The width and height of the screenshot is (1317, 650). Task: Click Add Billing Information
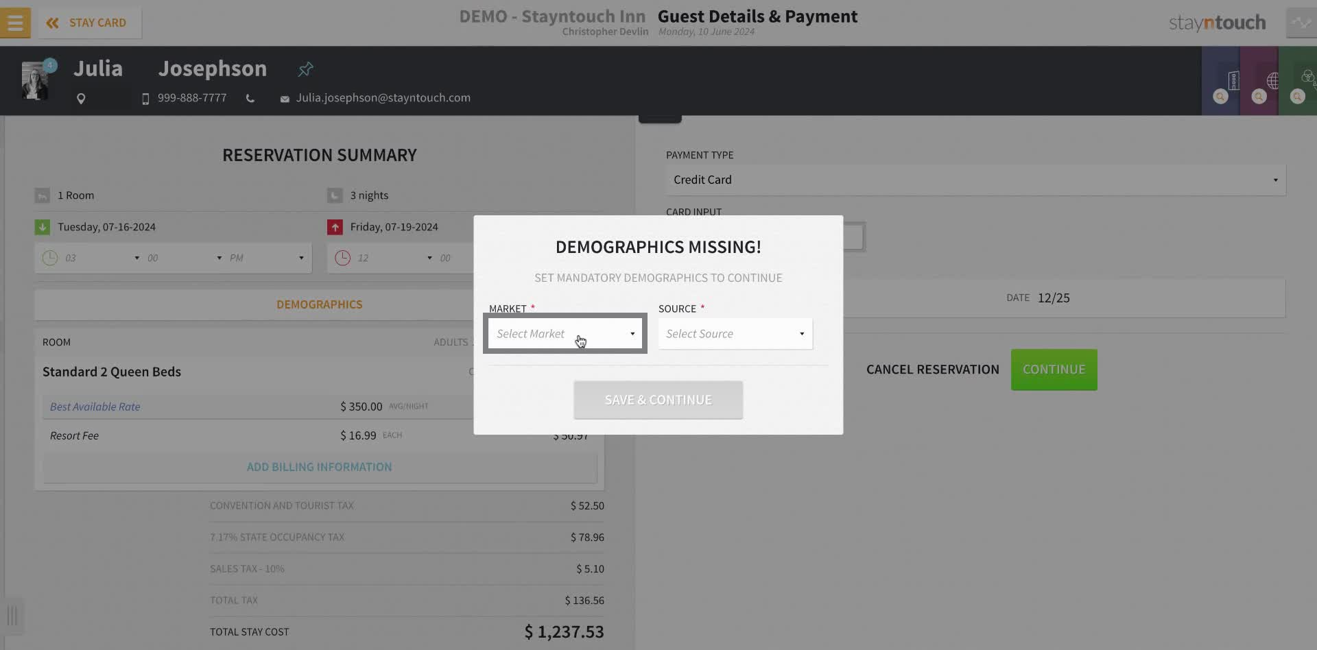[x=319, y=467]
